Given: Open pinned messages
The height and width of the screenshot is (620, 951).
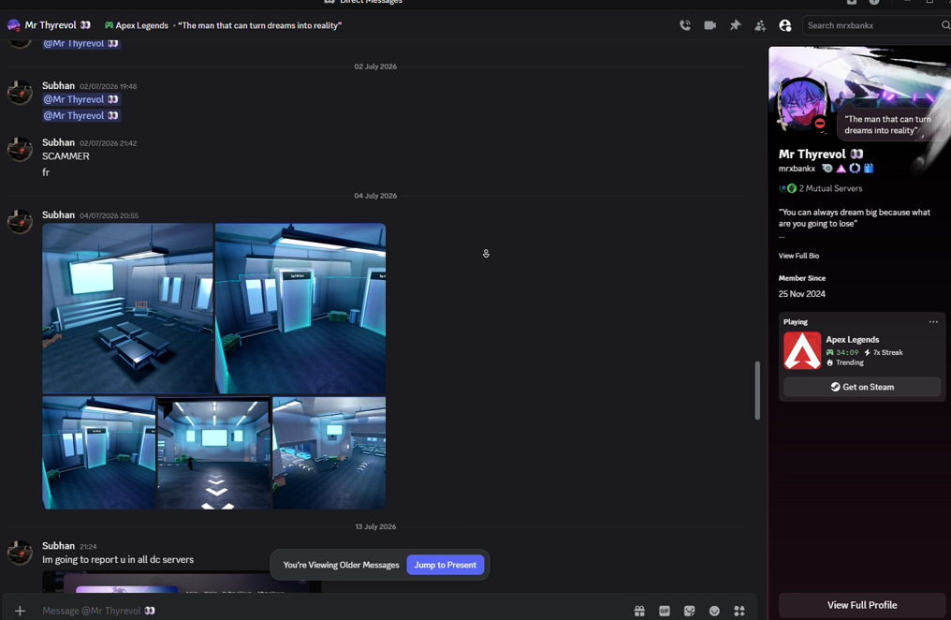Looking at the screenshot, I should tap(735, 25).
